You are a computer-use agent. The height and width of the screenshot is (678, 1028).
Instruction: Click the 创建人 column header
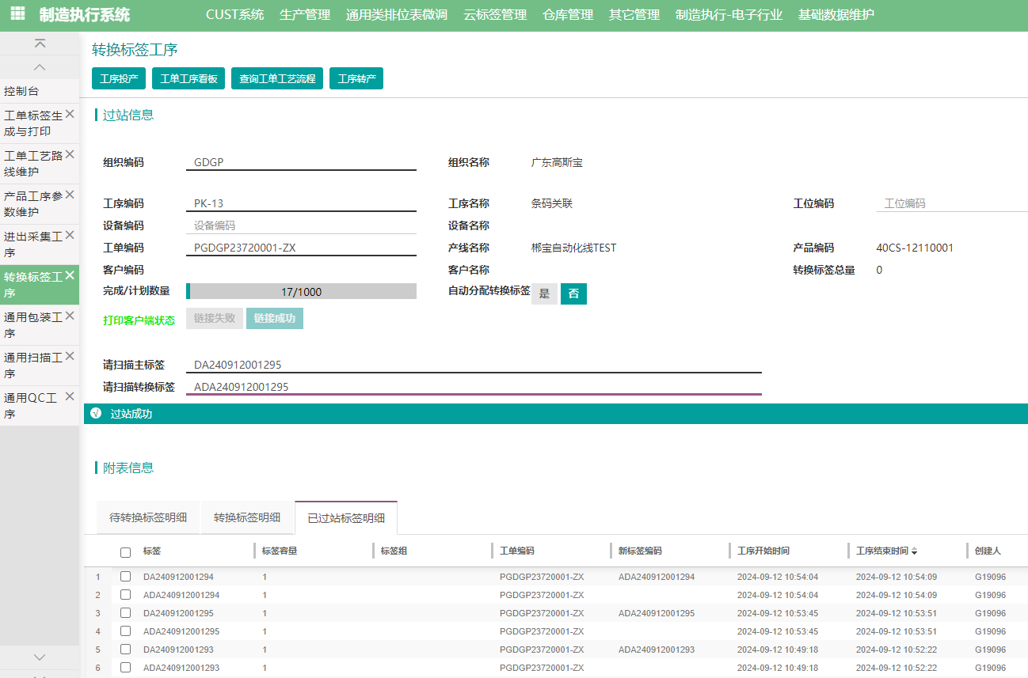tap(988, 551)
